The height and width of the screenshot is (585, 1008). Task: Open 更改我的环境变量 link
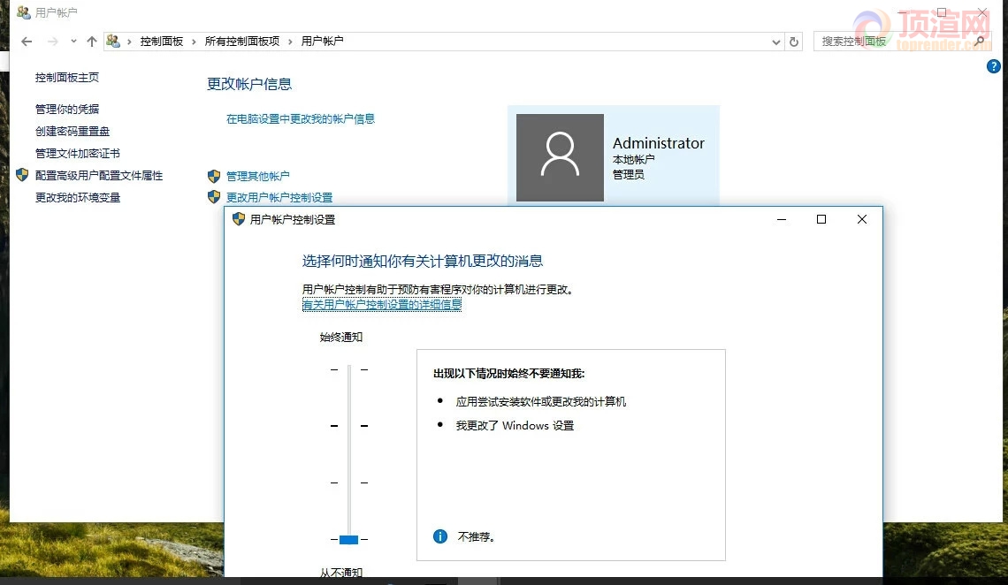pyautogui.click(x=78, y=198)
